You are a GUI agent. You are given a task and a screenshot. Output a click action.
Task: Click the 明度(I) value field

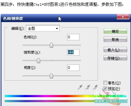click(x=73, y=68)
